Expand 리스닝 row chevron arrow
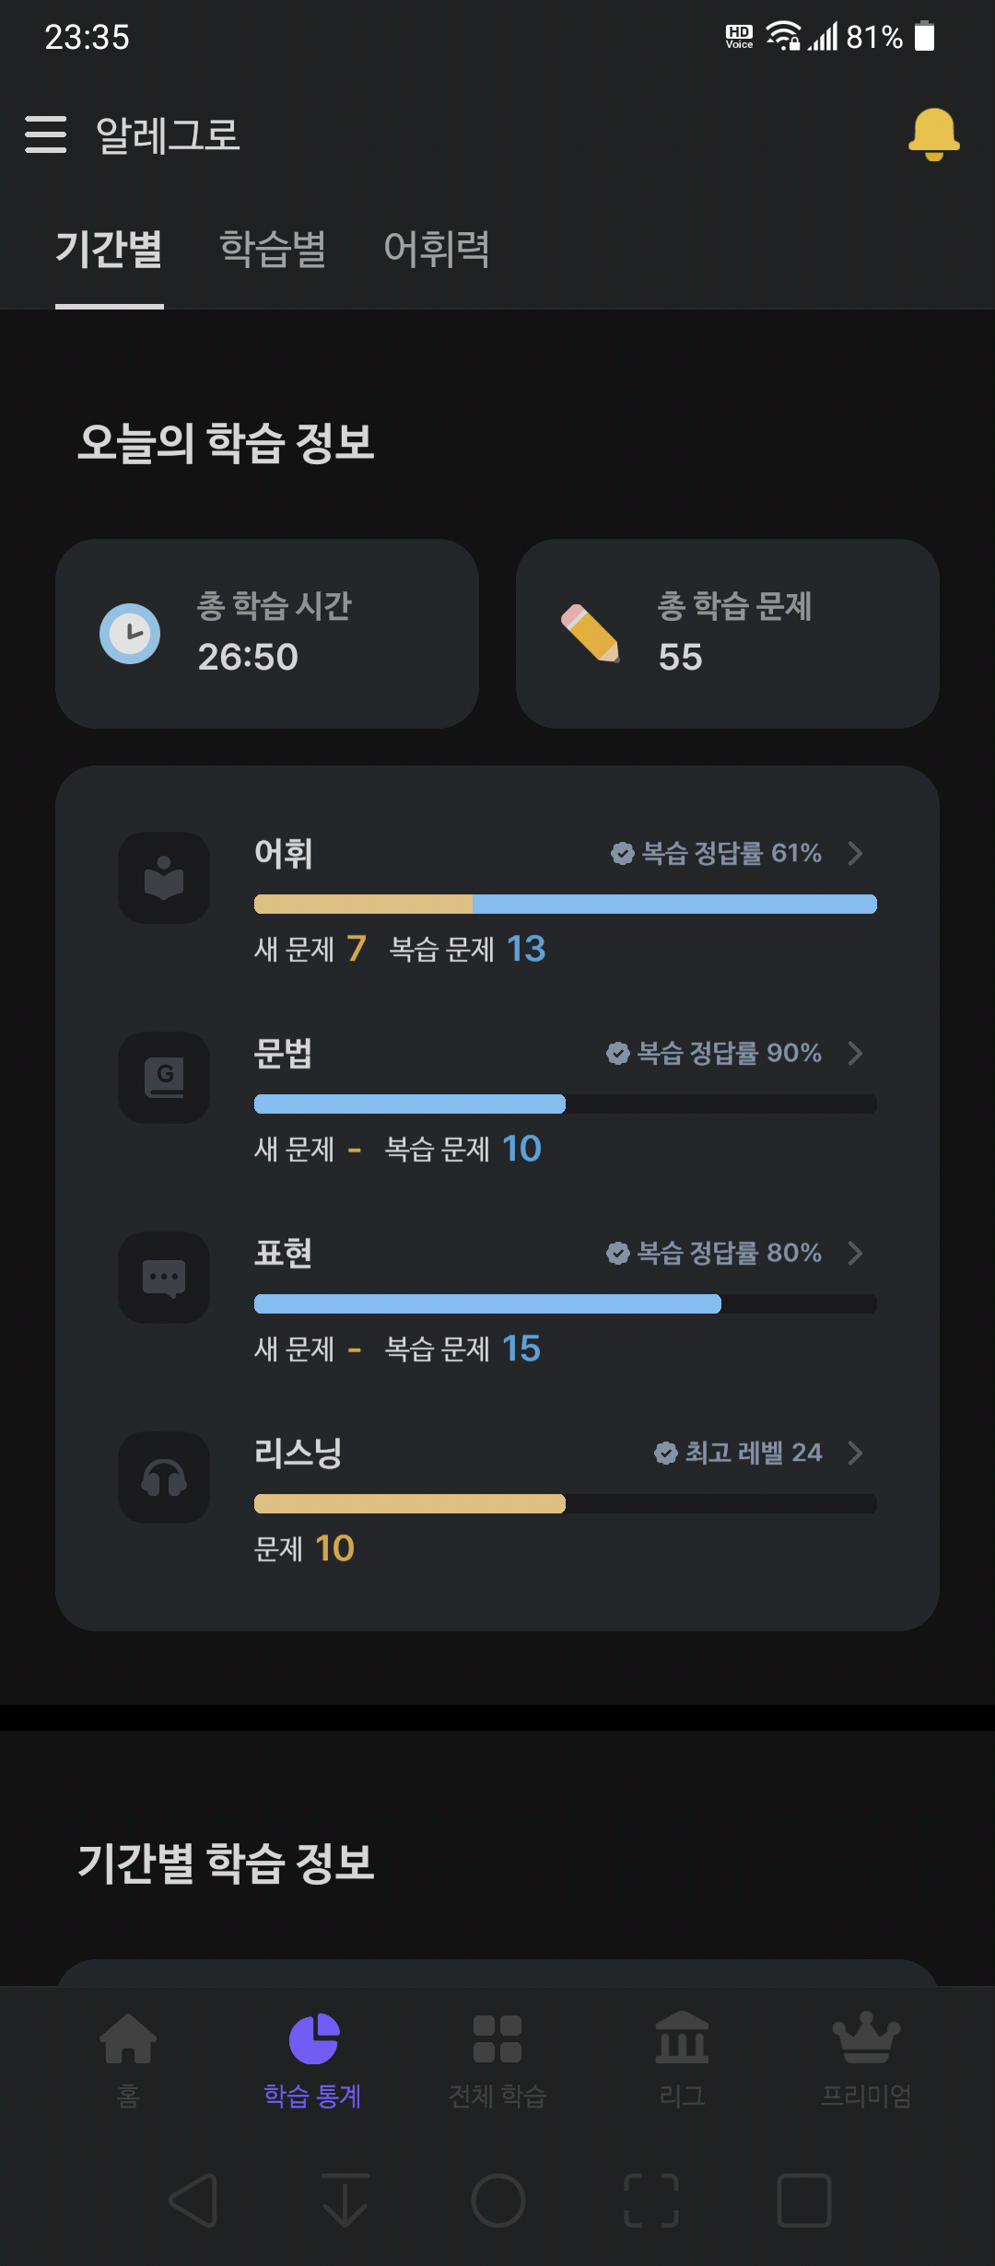The image size is (995, 2266). [x=855, y=1453]
